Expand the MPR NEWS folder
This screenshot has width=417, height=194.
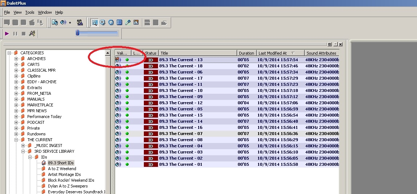[16, 111]
